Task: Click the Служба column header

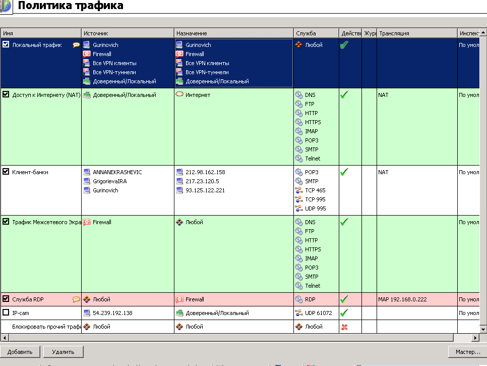Action: [x=316, y=33]
